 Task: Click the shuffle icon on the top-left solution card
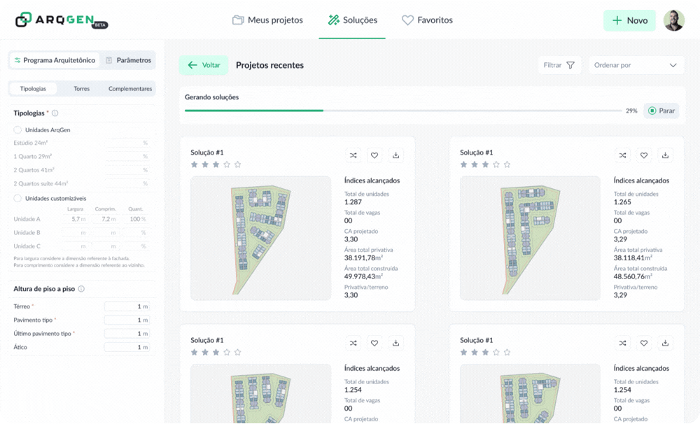coord(353,155)
